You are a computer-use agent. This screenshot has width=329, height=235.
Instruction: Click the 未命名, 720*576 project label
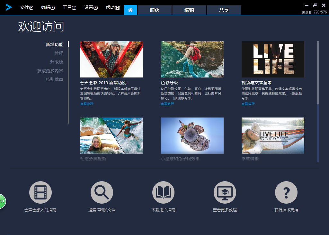pos(314,12)
